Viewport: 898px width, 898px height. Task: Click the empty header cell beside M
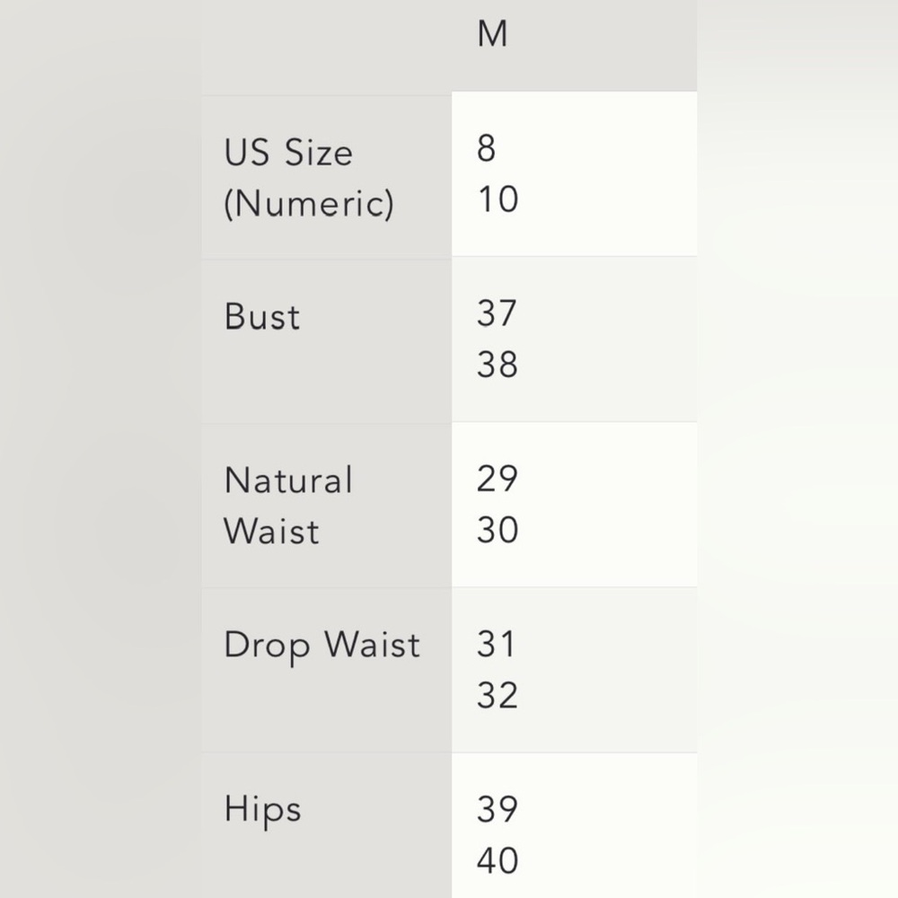click(x=327, y=46)
